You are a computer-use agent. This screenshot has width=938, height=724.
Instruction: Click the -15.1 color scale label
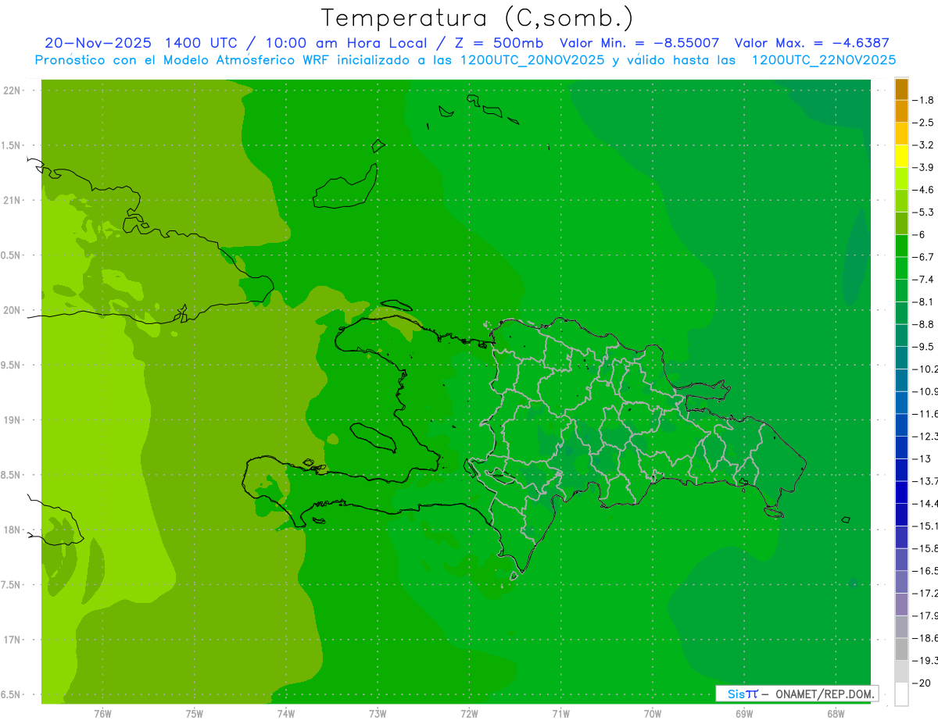tap(925, 526)
